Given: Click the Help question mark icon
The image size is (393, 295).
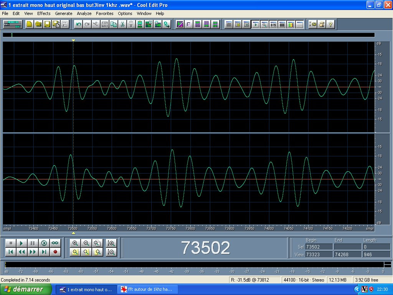Looking at the screenshot, I should (x=330, y=24).
